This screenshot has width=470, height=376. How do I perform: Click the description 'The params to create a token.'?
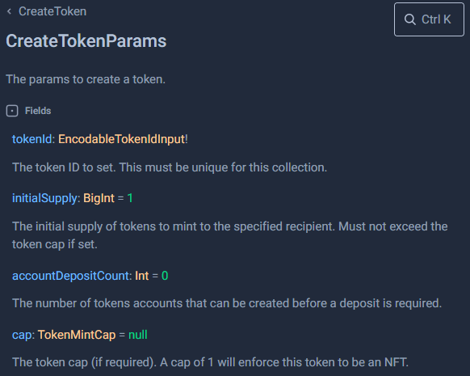[x=86, y=79]
